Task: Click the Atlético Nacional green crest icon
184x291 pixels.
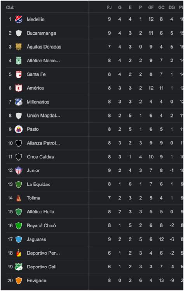Action: (x=19, y=61)
